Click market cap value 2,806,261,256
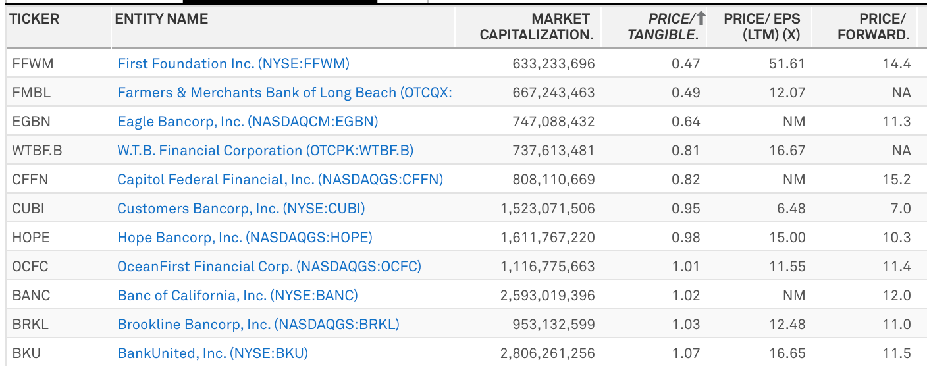This screenshot has width=927, height=366. (548, 353)
